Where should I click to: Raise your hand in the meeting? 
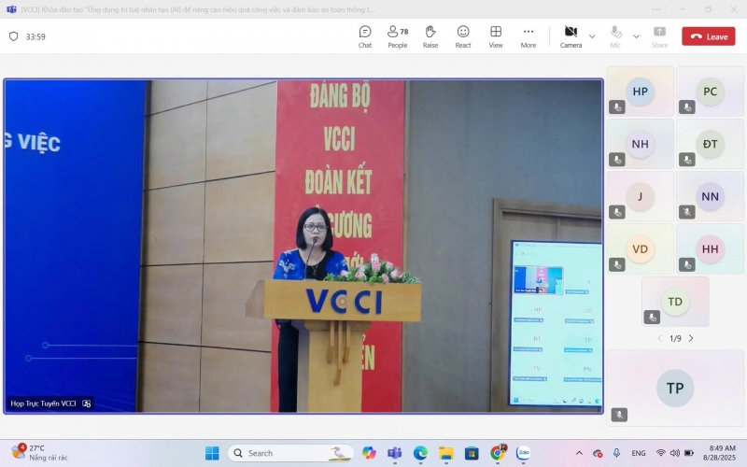coord(430,36)
